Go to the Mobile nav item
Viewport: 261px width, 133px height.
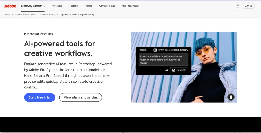point(89,6)
